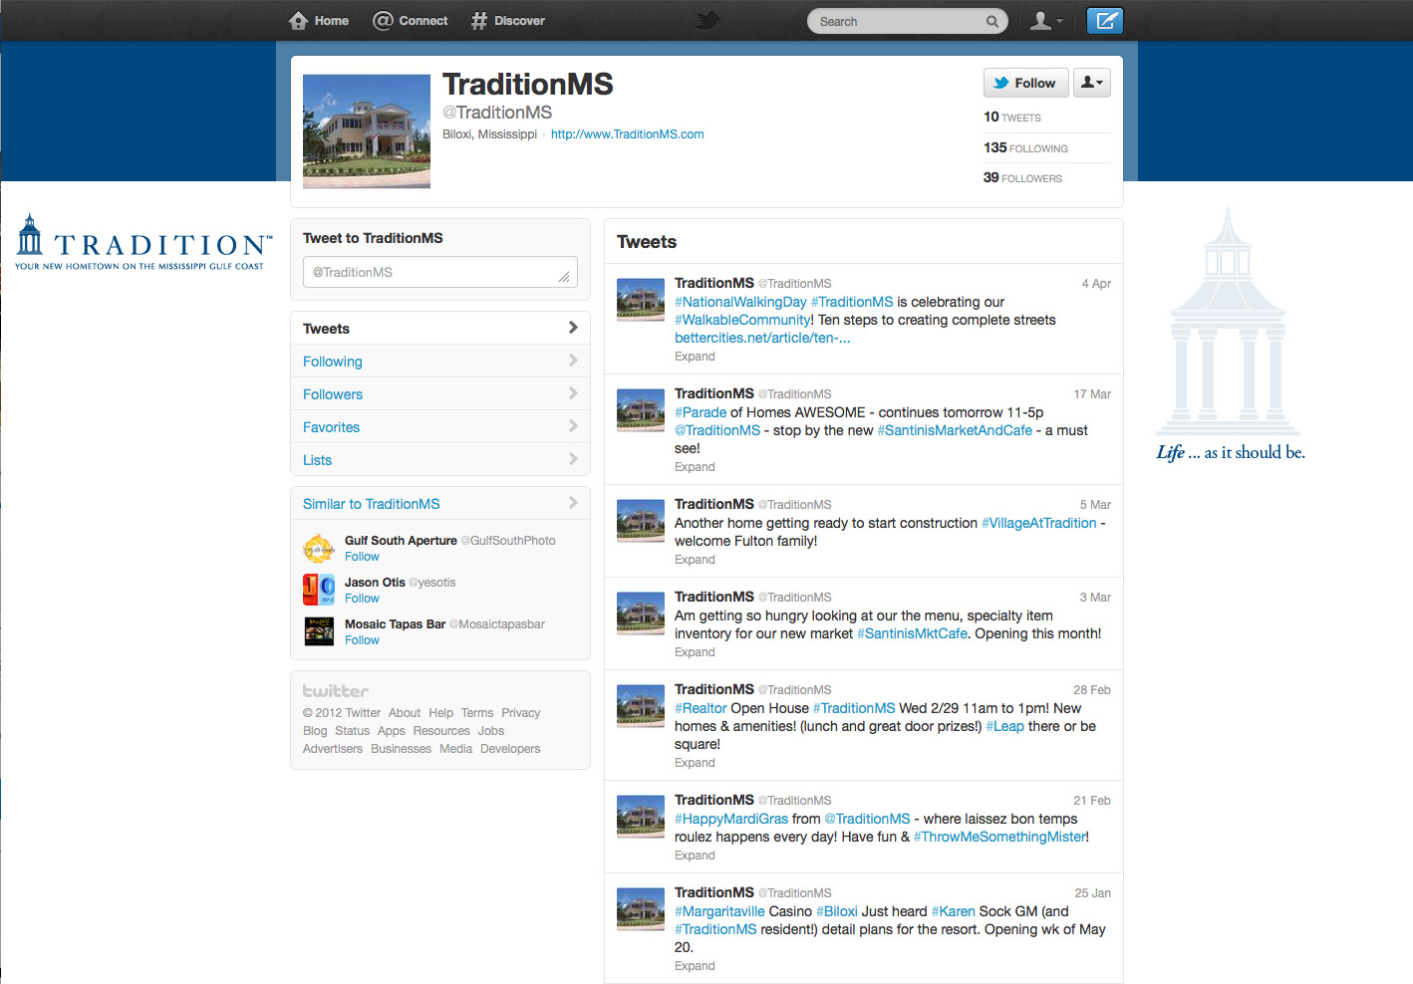
Task: Click the Gulf South Aperture avatar
Action: (x=319, y=548)
